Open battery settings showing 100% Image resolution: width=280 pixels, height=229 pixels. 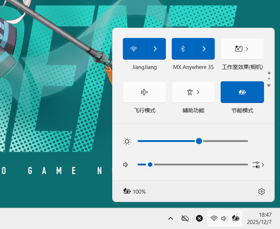134,191
